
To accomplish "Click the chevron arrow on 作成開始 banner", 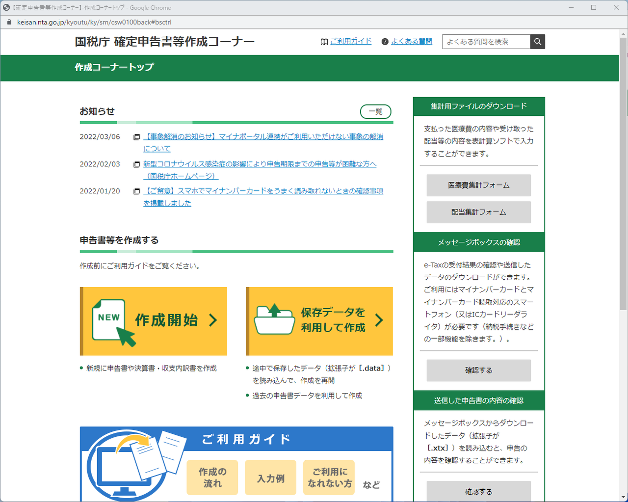I will click(x=213, y=320).
